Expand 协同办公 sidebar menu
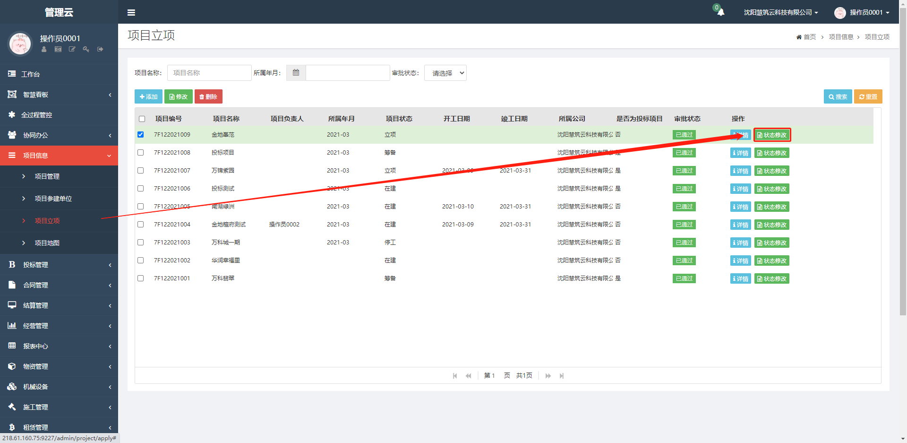 [59, 135]
